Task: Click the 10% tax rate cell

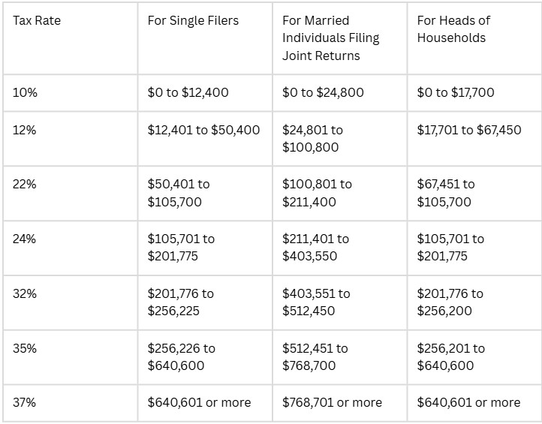Action: pyautogui.click(x=25, y=93)
